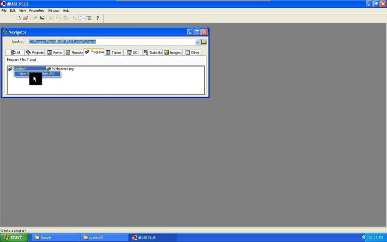Select the Webwizard.prg file icon
This screenshot has width=387, height=242.
point(49,69)
